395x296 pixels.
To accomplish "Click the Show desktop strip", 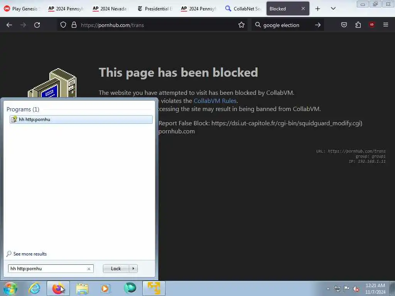I will click(x=392, y=288).
